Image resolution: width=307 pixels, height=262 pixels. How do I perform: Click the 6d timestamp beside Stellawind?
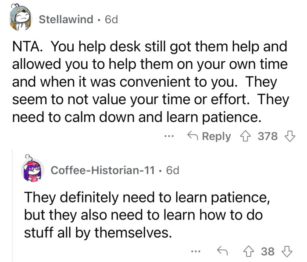click(x=109, y=19)
